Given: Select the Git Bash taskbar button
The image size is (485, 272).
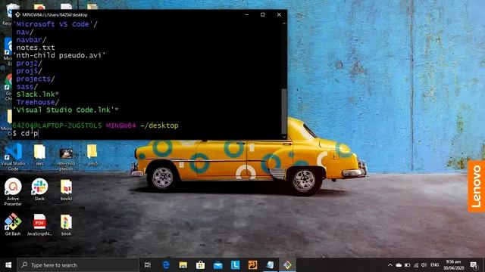Looking at the screenshot, I should pos(287,265).
